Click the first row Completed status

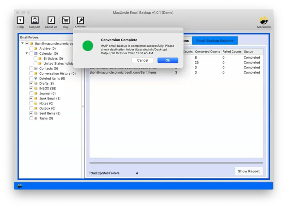(252, 58)
